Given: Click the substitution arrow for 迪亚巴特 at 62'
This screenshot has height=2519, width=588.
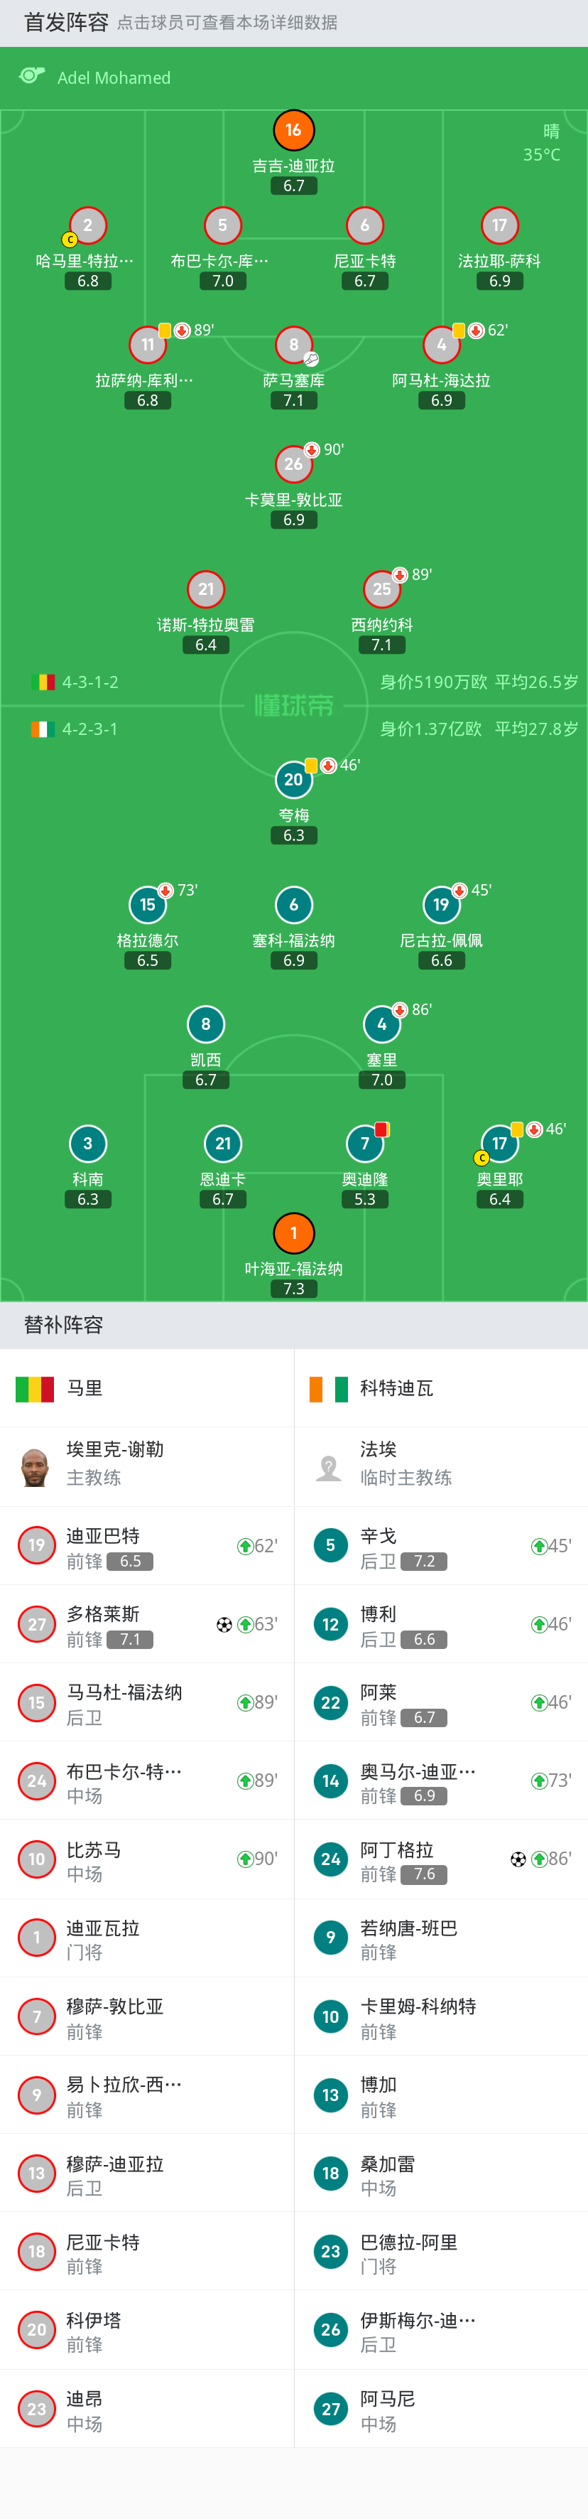Looking at the screenshot, I should pos(245,1546).
